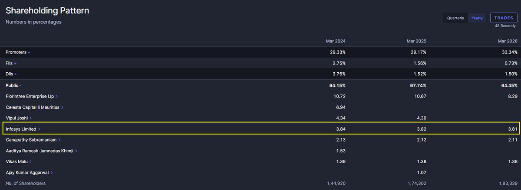Select Ajay Kumar Aggarwal value 1.07
This screenshot has width=521, height=190.
[x=421, y=172]
